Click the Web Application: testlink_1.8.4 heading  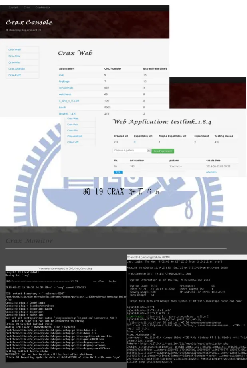162,122
